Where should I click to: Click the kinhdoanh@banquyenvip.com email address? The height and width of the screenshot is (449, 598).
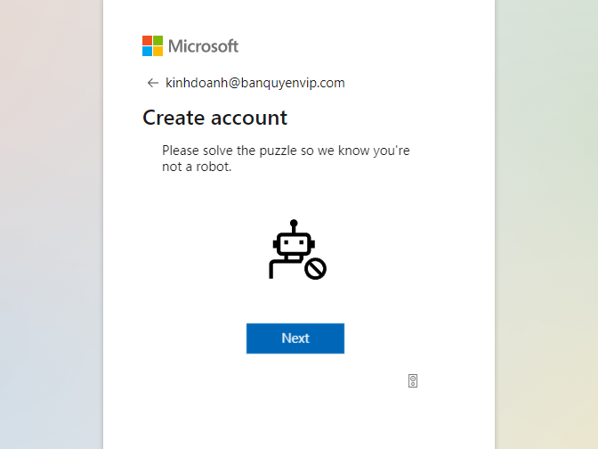pyautogui.click(x=255, y=83)
